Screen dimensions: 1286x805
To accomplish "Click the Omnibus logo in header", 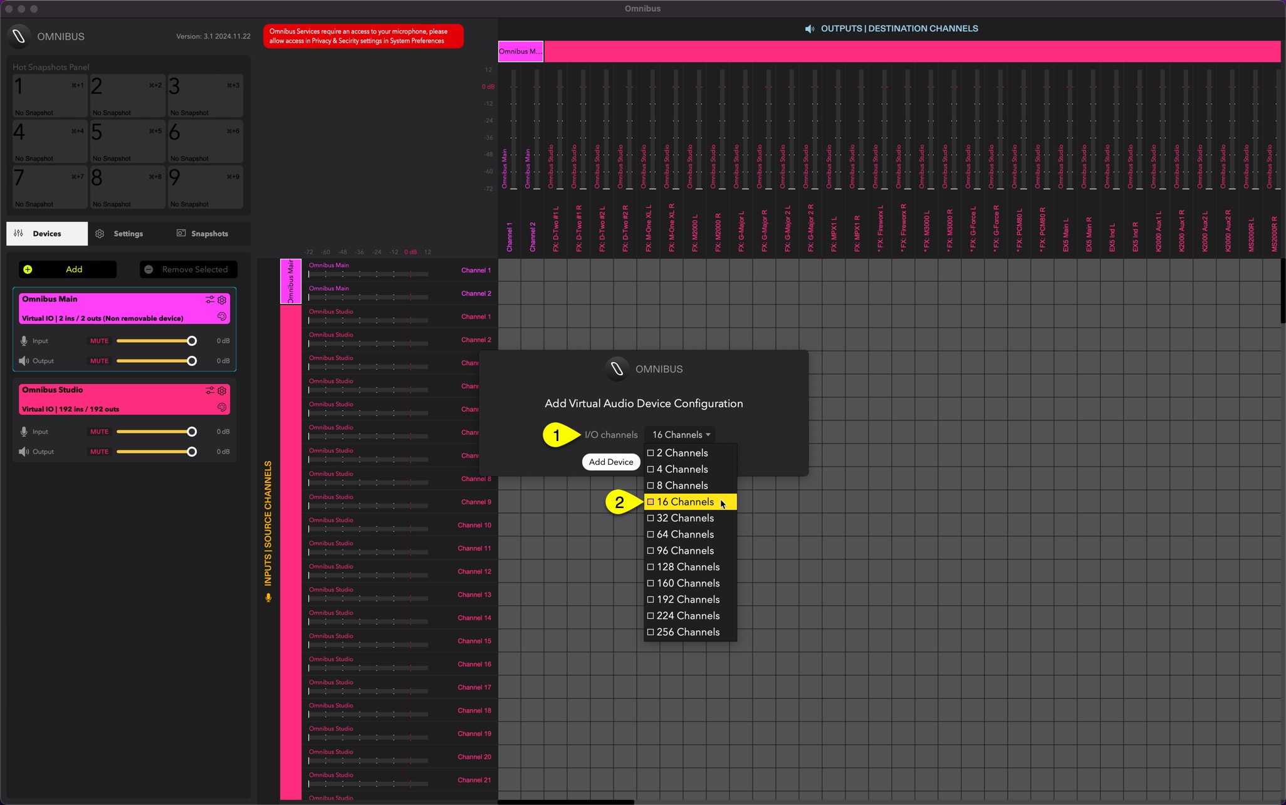I will click(19, 36).
